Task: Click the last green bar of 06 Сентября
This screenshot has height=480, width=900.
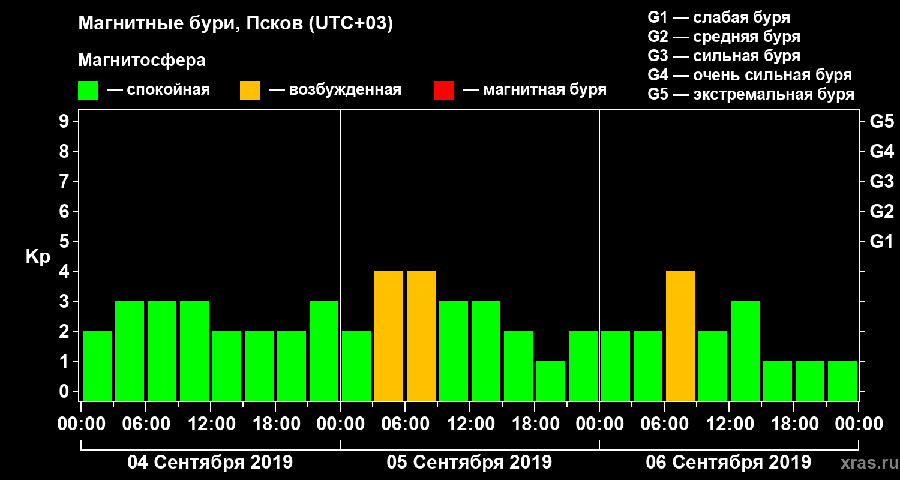Action: pos(842,380)
